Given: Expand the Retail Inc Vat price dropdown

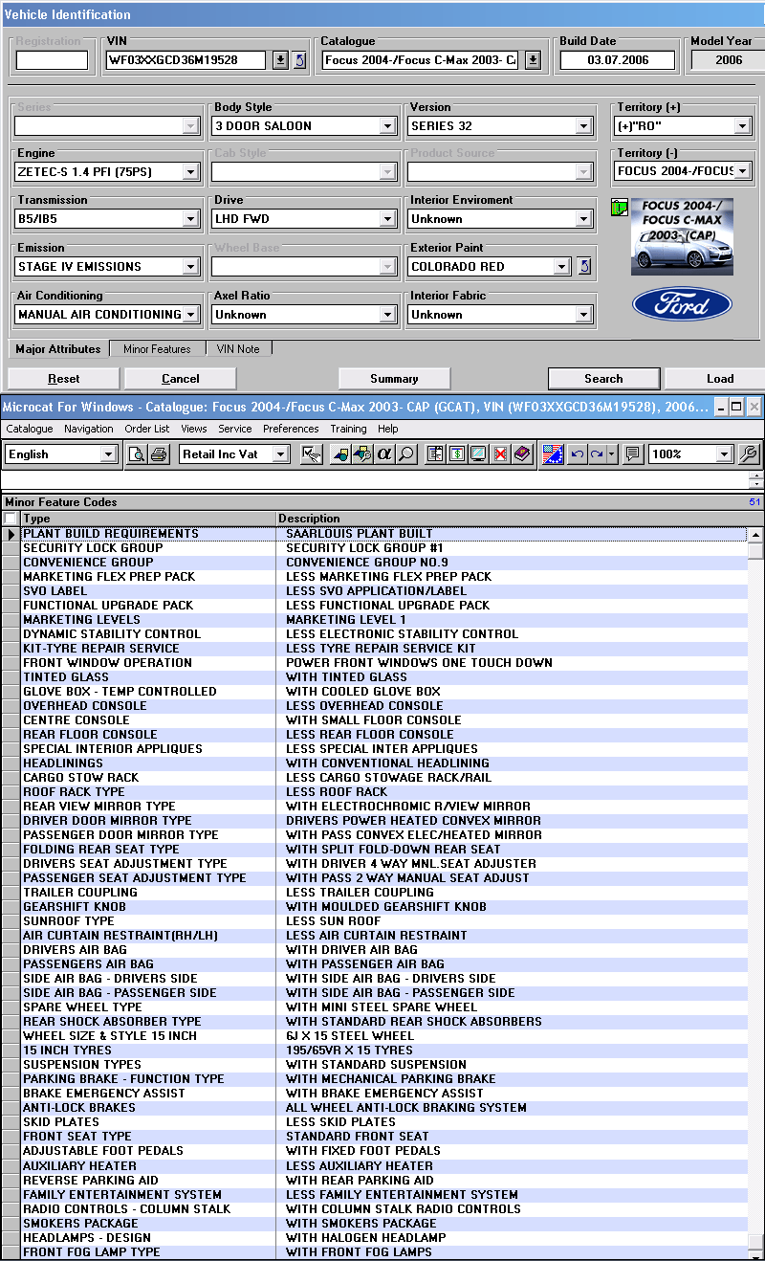Looking at the screenshot, I should tap(280, 454).
